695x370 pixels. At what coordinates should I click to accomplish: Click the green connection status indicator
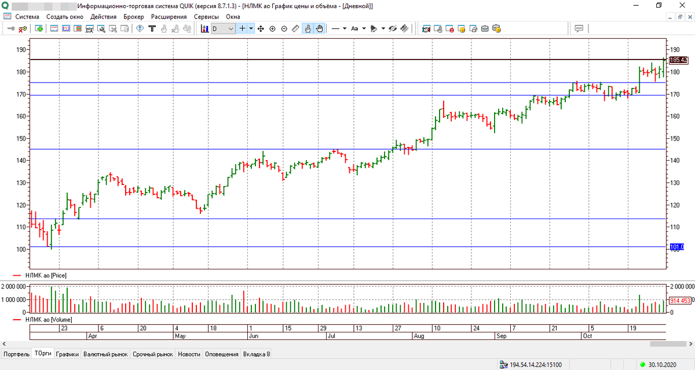(643, 365)
